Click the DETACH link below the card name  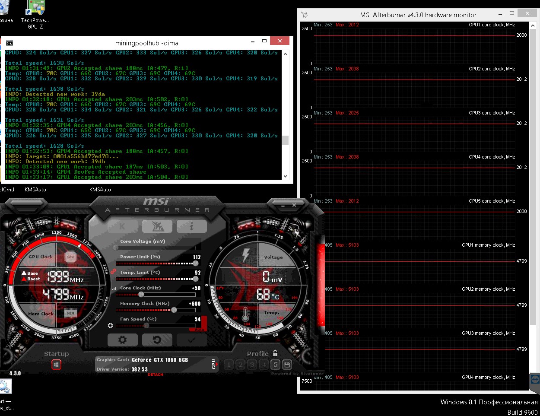coord(155,375)
